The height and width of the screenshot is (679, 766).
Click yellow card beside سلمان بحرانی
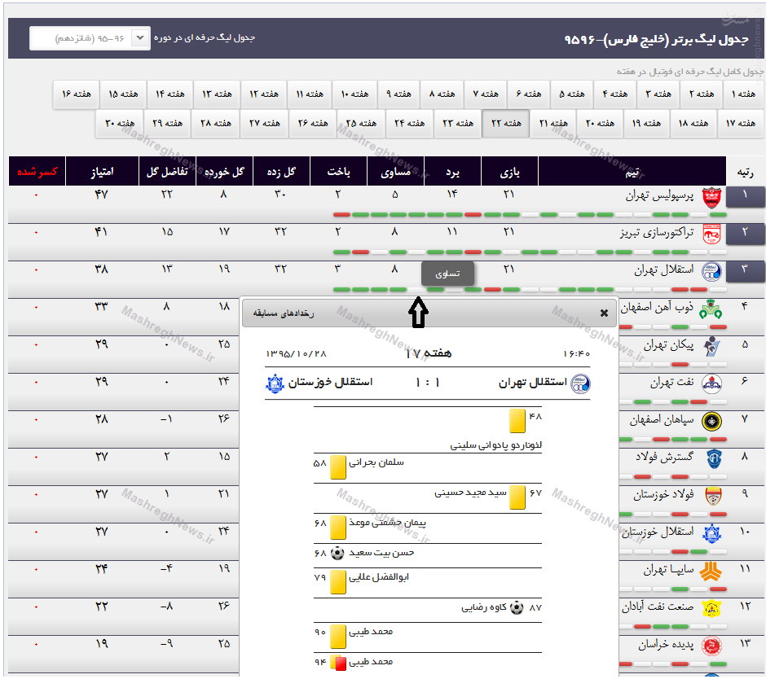[338, 467]
